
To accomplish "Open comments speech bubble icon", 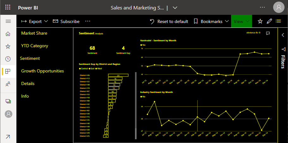I will point(268,33).
